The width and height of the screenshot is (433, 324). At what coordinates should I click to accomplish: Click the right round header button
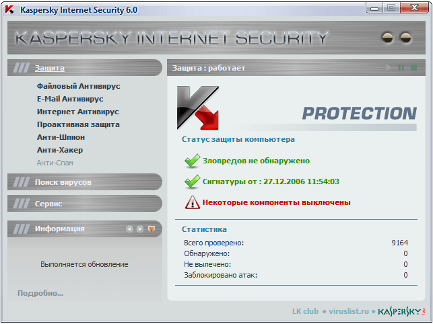405,38
